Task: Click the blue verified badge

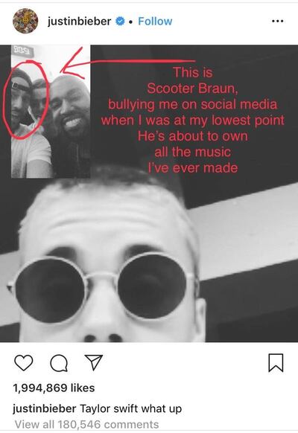Action: tap(120, 21)
